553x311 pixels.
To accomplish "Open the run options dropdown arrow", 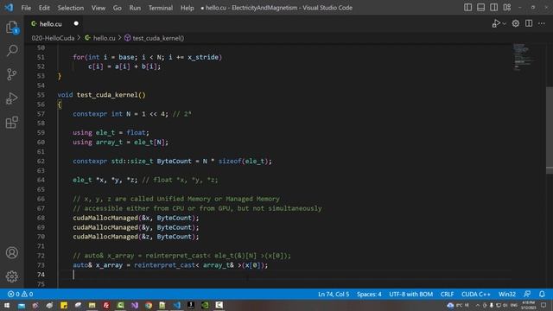I will click(505, 23).
